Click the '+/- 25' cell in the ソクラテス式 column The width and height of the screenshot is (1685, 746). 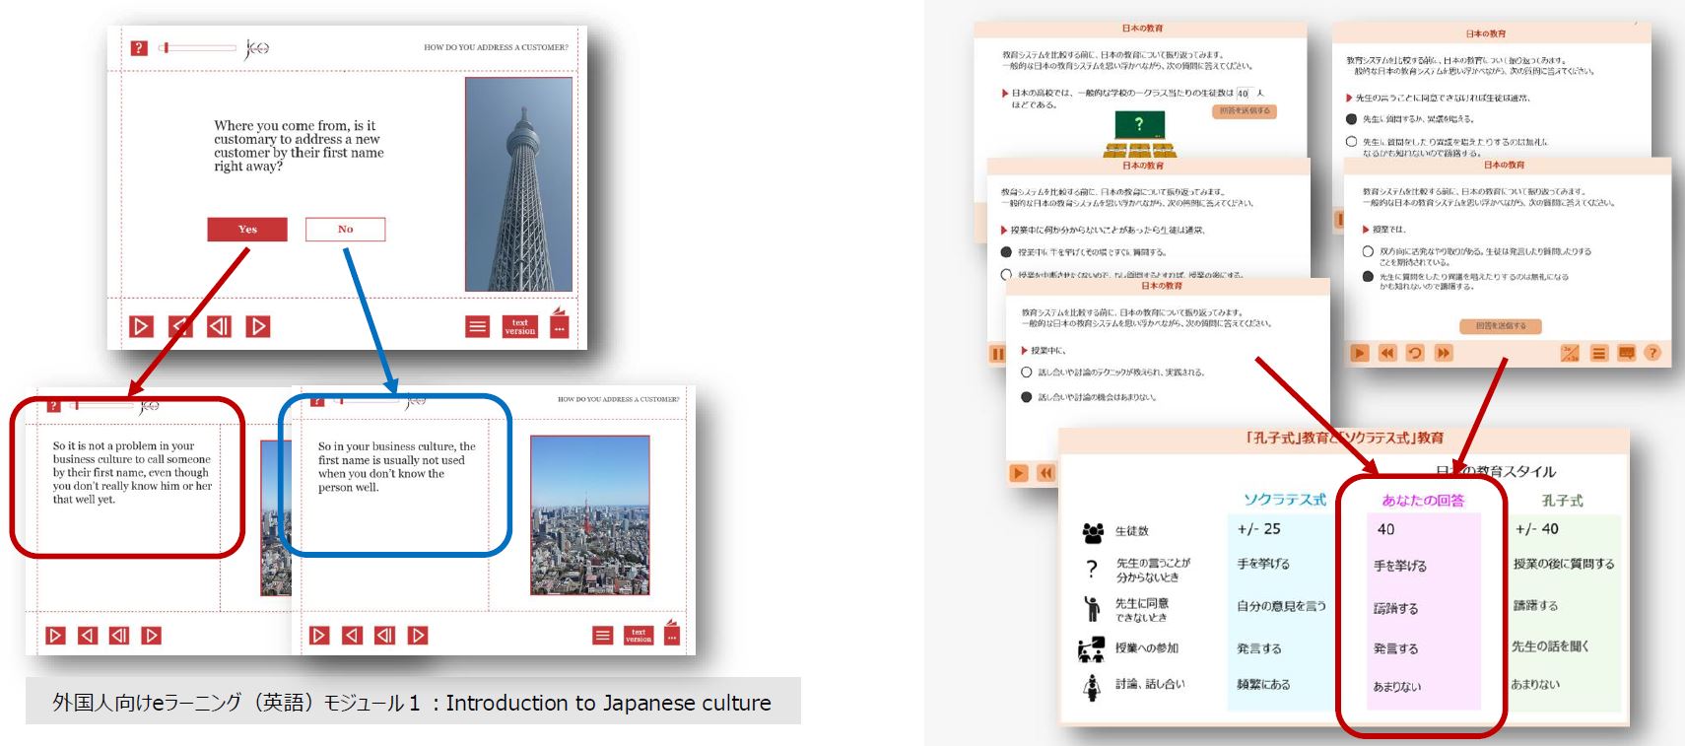click(x=1259, y=529)
